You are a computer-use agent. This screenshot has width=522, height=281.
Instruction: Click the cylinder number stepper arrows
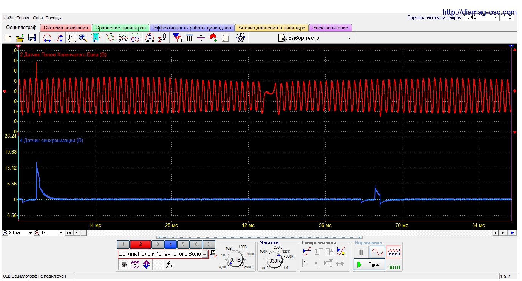pos(510,17)
